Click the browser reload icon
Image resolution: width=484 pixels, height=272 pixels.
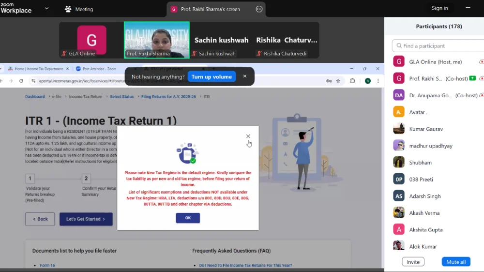pyautogui.click(x=21, y=81)
